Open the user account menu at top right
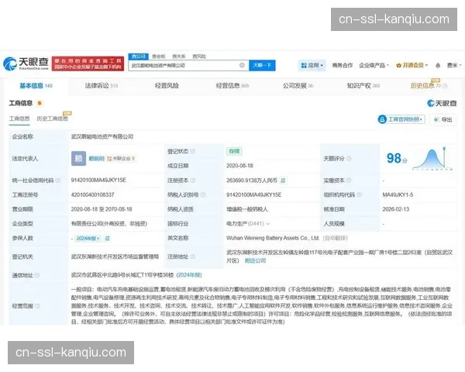 tap(454, 65)
